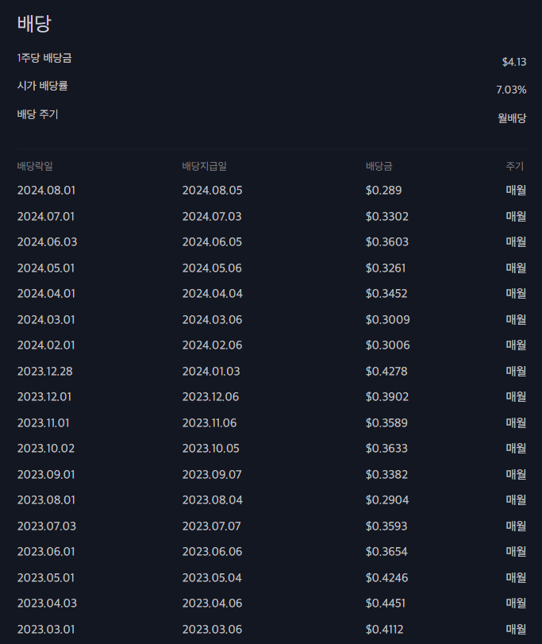The width and height of the screenshot is (542, 644).
Task: Click the 2024.04.04 payment date
Action: click(x=212, y=294)
